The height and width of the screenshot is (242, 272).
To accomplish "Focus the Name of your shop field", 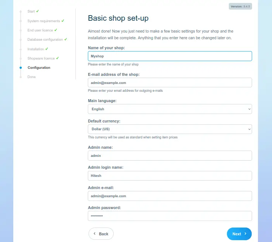I will (x=170, y=56).
